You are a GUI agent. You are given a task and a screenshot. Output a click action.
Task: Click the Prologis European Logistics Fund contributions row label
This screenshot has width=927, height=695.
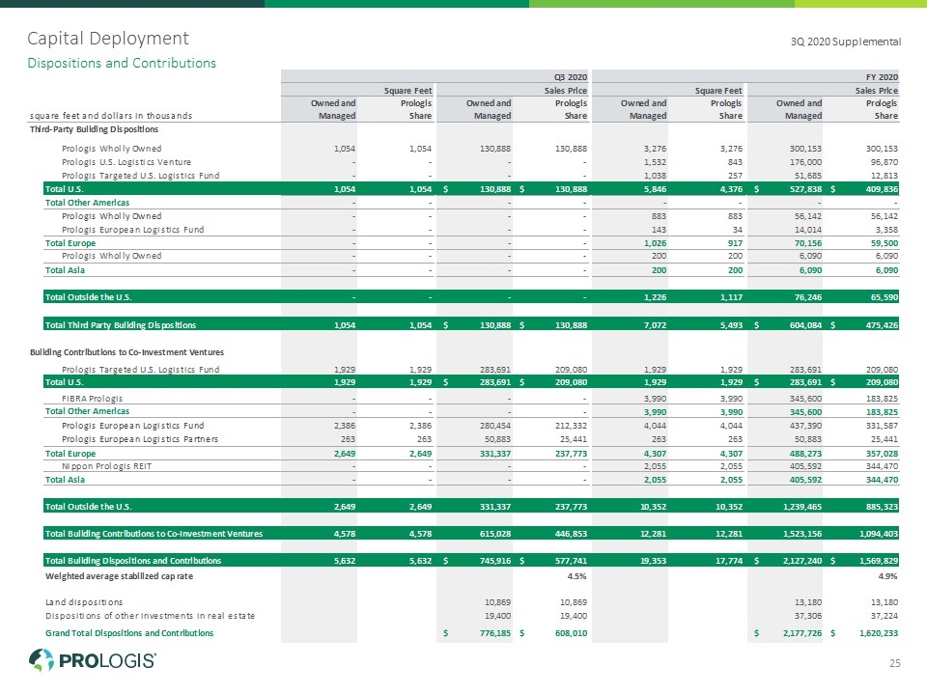tap(133, 426)
